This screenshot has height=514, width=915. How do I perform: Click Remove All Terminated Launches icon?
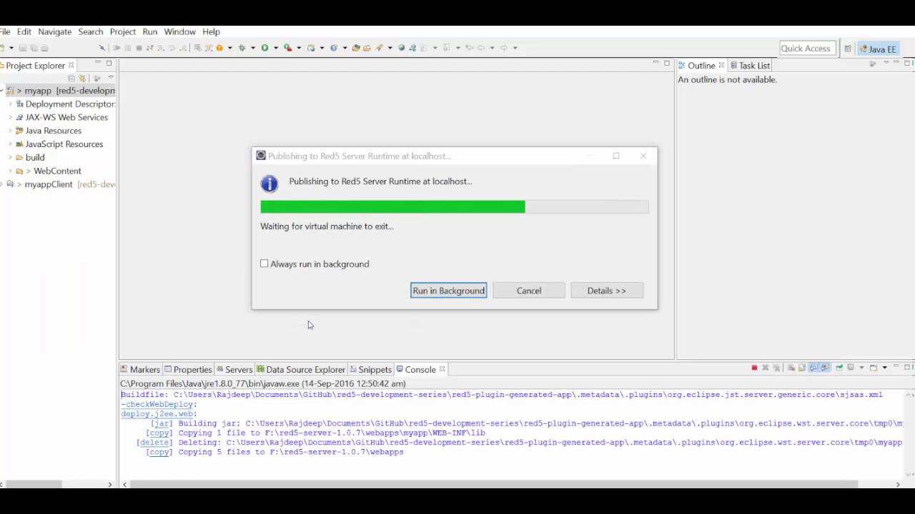click(776, 368)
